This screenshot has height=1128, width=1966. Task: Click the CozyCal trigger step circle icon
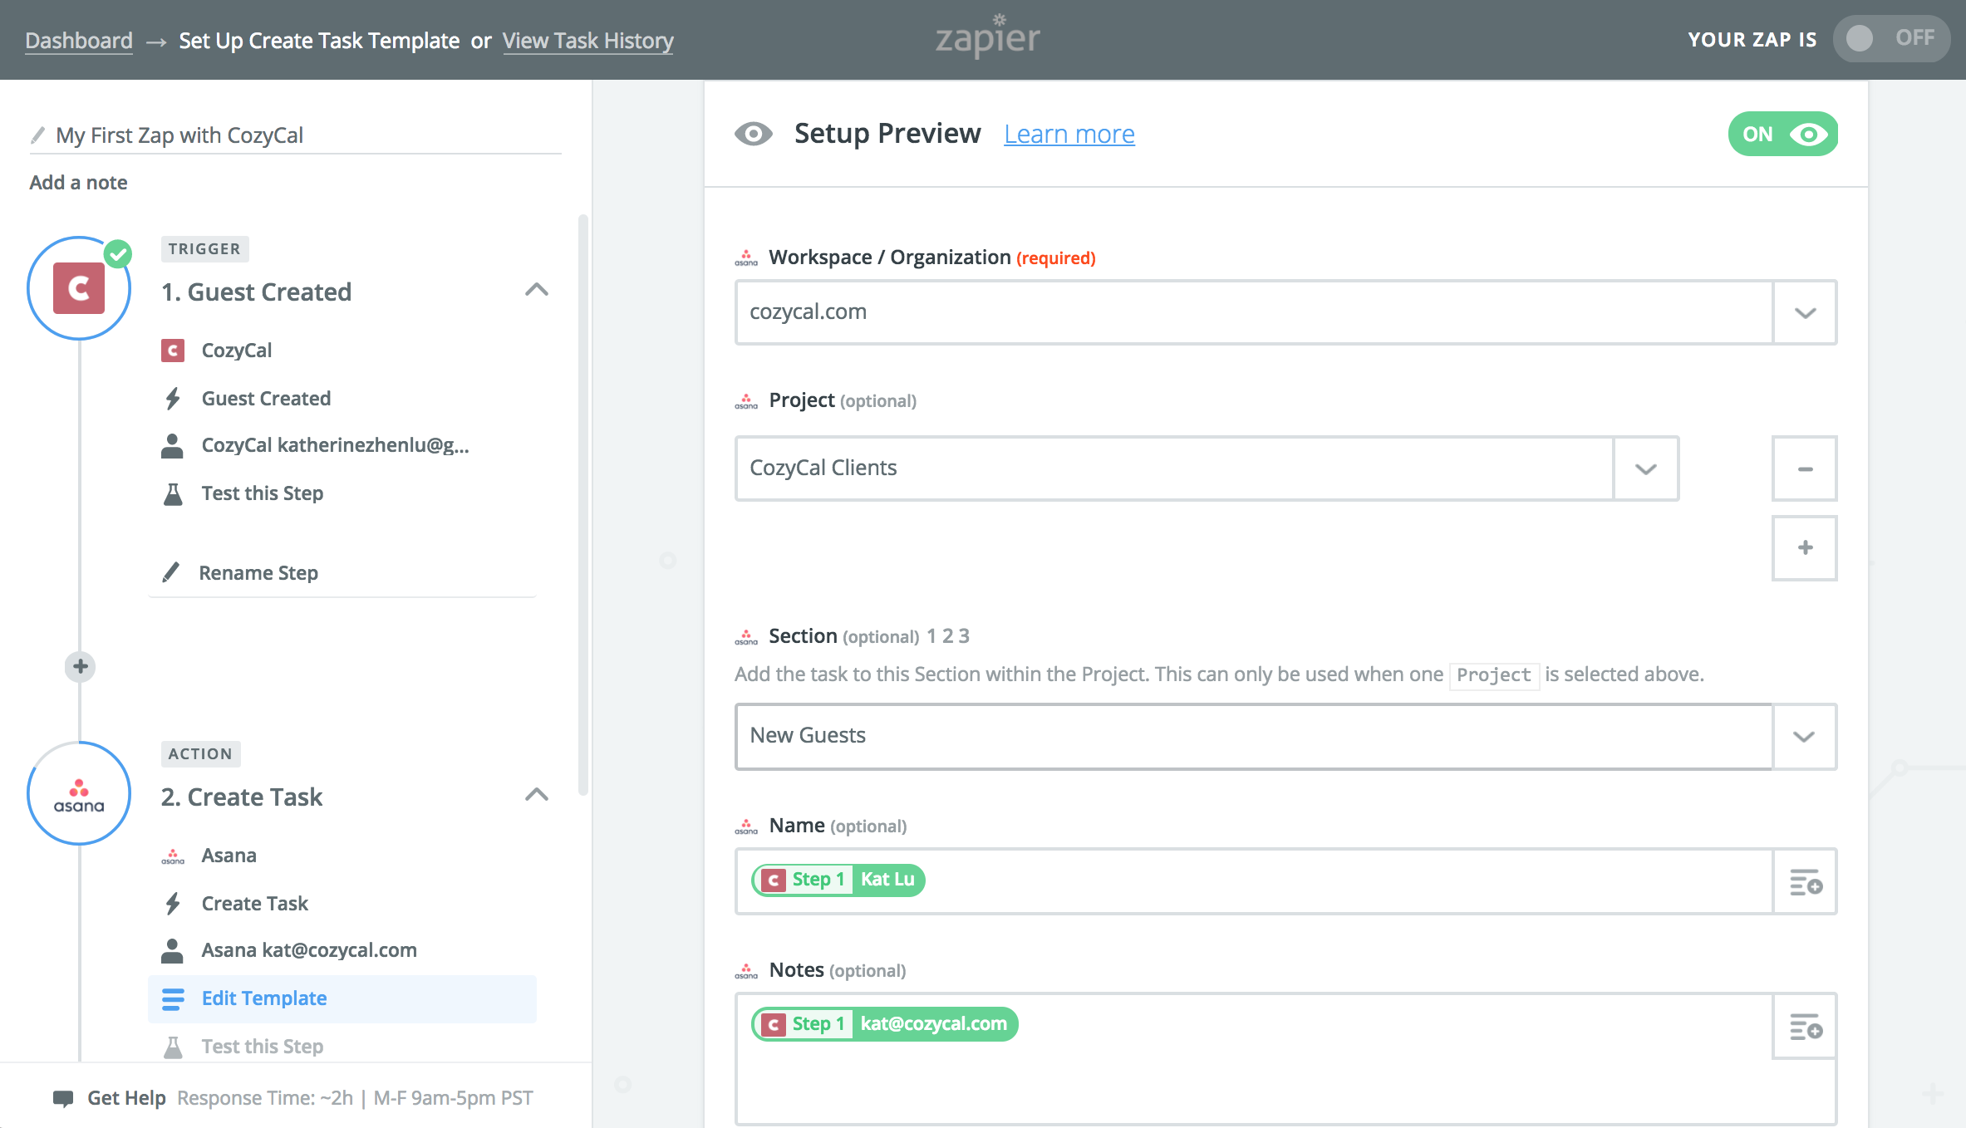click(x=79, y=288)
